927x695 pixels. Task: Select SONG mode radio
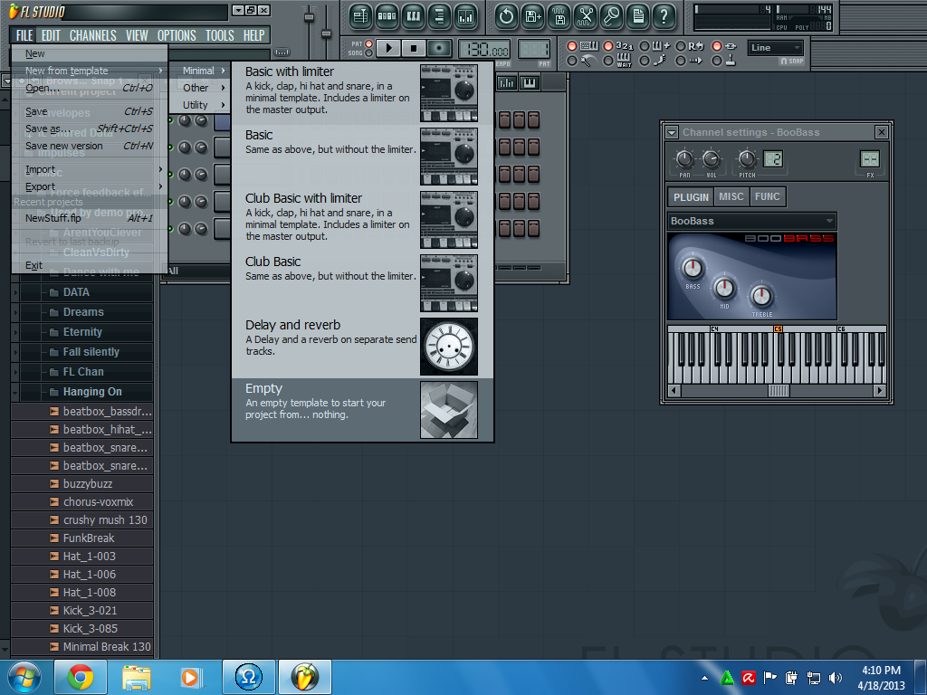[369, 53]
